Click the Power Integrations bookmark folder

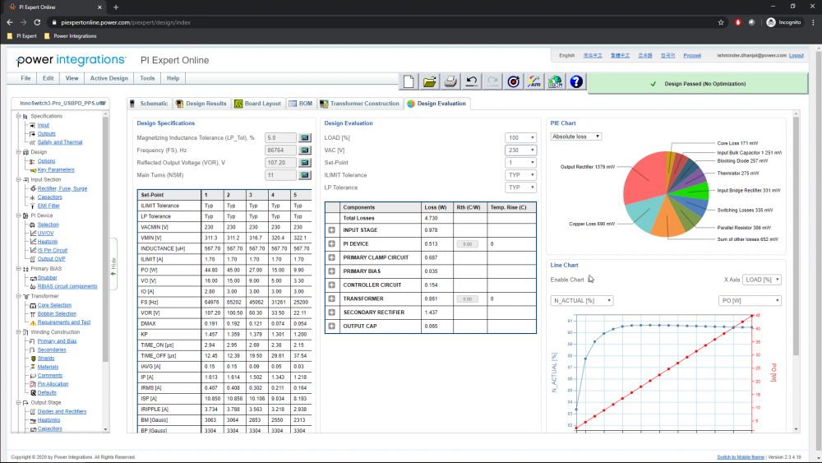[x=71, y=36]
